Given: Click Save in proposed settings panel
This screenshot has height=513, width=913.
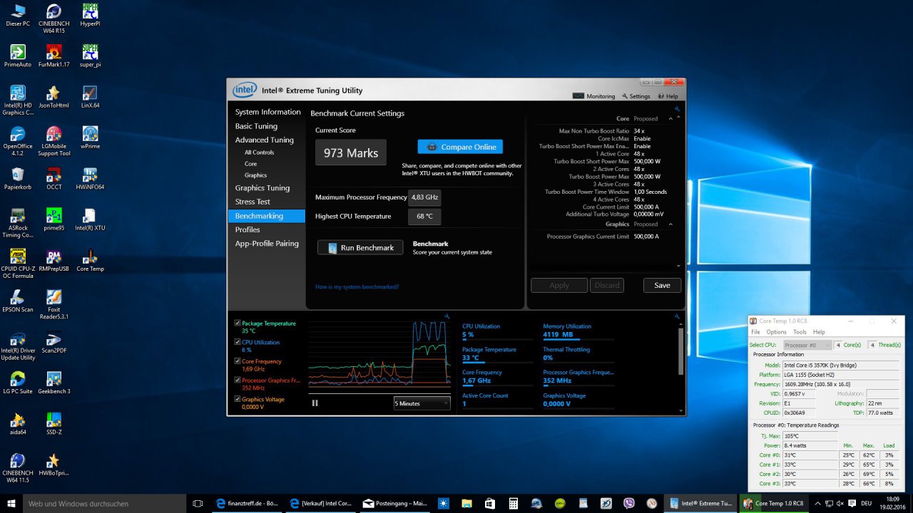Looking at the screenshot, I should click(662, 285).
